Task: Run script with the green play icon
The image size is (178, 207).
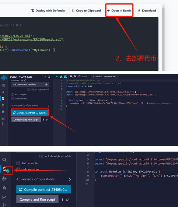Action: [x=57, y=77]
